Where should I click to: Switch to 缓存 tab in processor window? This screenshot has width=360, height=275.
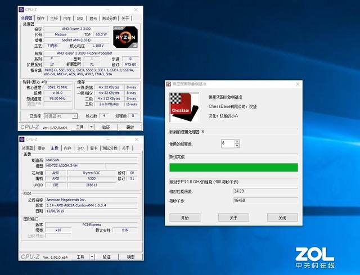pyautogui.click(x=40, y=19)
